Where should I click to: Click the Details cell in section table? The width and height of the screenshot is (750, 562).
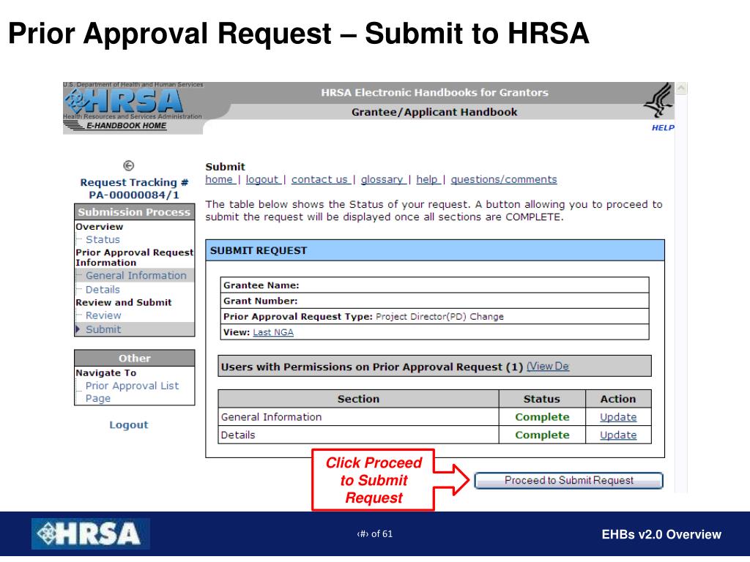pyautogui.click(x=358, y=435)
